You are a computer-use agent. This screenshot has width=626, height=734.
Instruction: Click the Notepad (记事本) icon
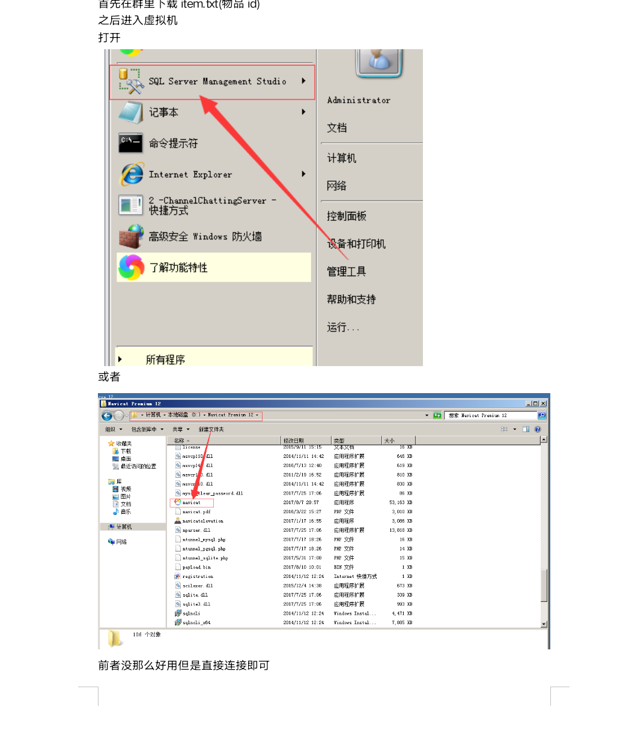[x=131, y=112]
